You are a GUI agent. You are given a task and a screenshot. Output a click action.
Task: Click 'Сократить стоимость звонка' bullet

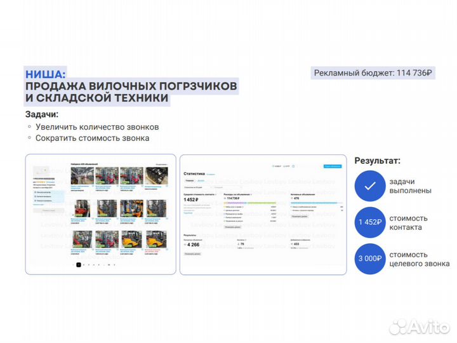(x=93, y=138)
